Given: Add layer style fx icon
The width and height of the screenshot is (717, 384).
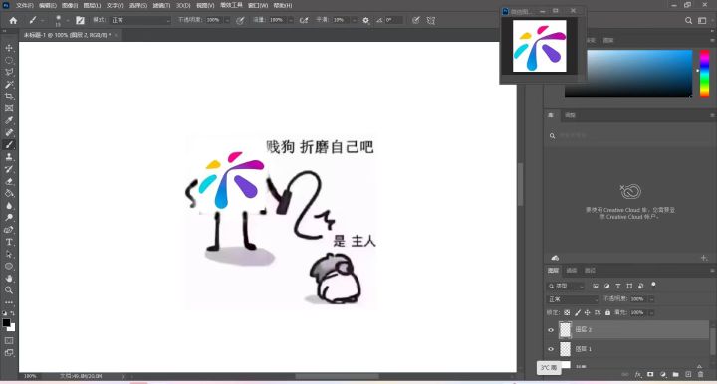Looking at the screenshot, I should pos(638,374).
